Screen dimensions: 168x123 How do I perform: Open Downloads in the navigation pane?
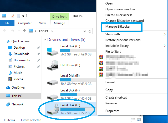pyautogui.click(x=22, y=54)
